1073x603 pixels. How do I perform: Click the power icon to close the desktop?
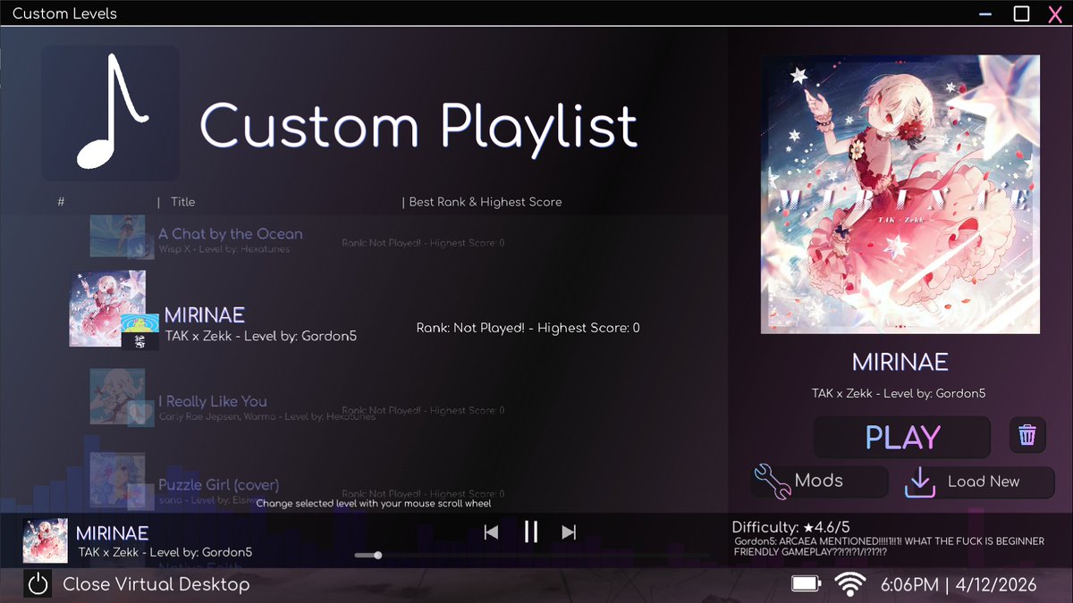pyautogui.click(x=38, y=584)
